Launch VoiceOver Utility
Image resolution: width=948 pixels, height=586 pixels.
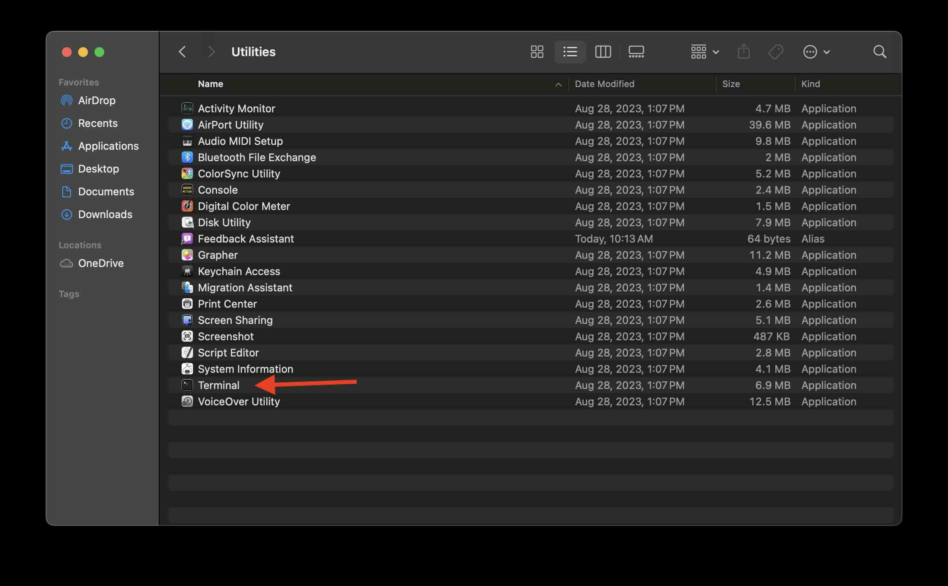point(239,401)
